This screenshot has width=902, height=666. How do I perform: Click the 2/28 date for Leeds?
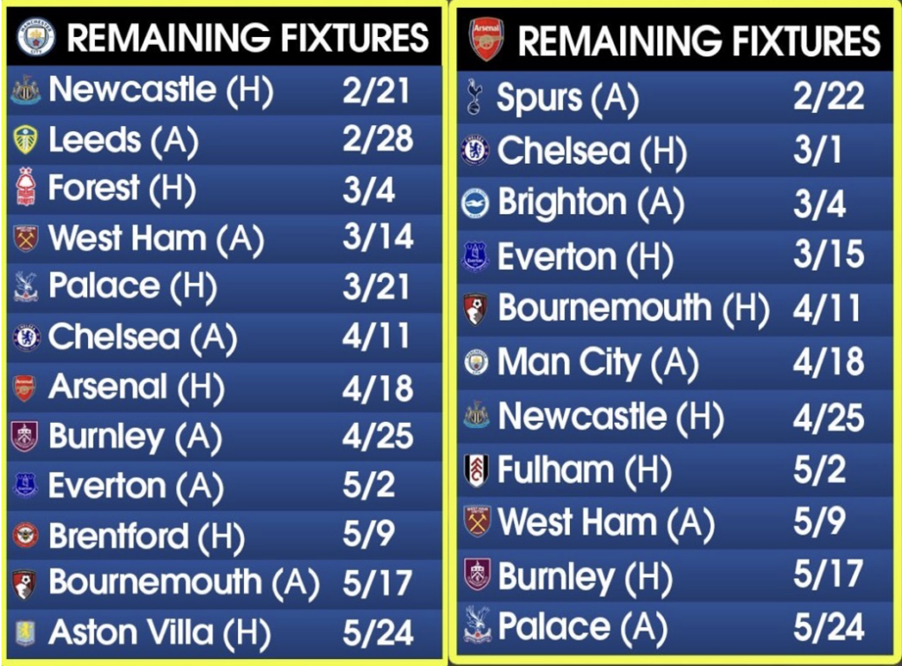377,139
